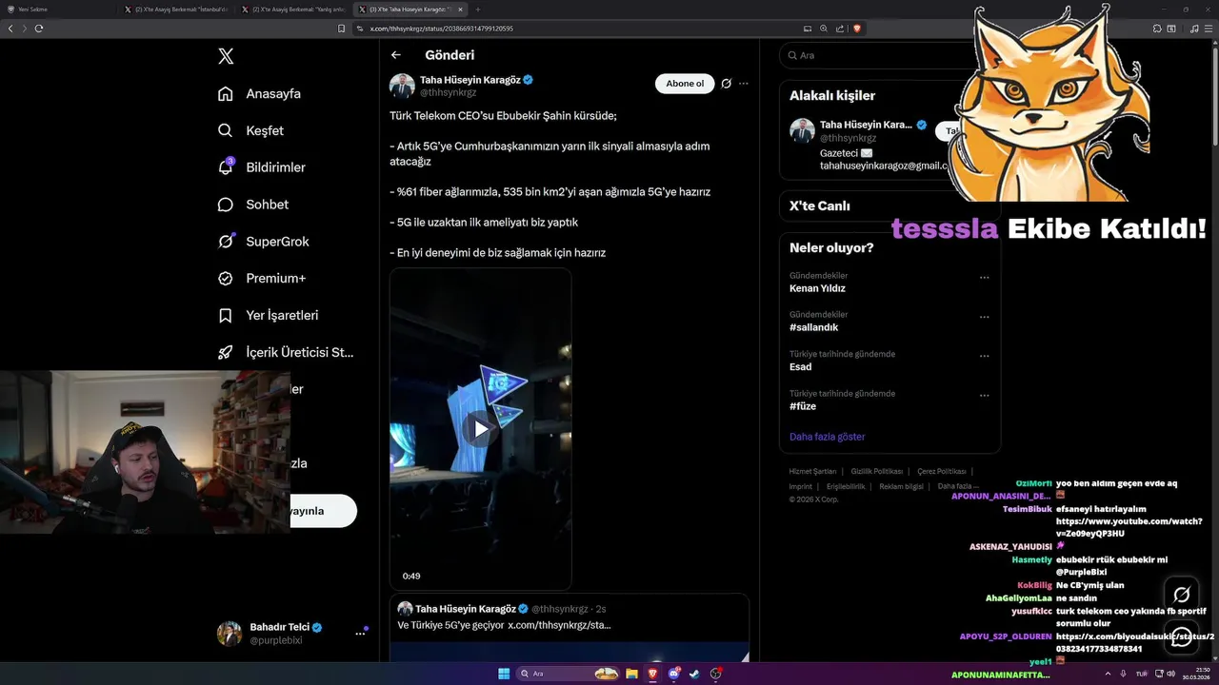Click the bookmark icon in the address bar
1219x685 pixels.
pyautogui.click(x=341, y=29)
